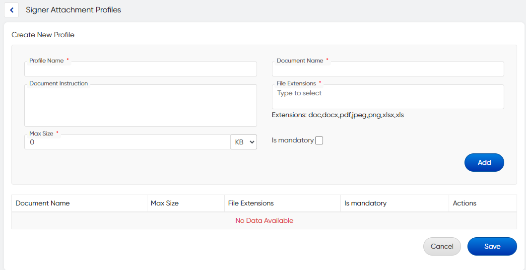Select the File Extensions column header
Viewport: 526px width, 270px height.
(251, 203)
